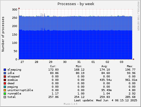The height and width of the screenshot is (107, 141).
Task: Click the 'total' legend label
Action: (x=12, y=97)
